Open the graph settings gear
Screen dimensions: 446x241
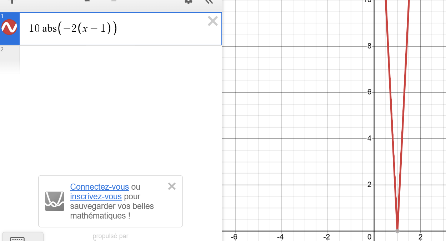pyautogui.click(x=188, y=1)
